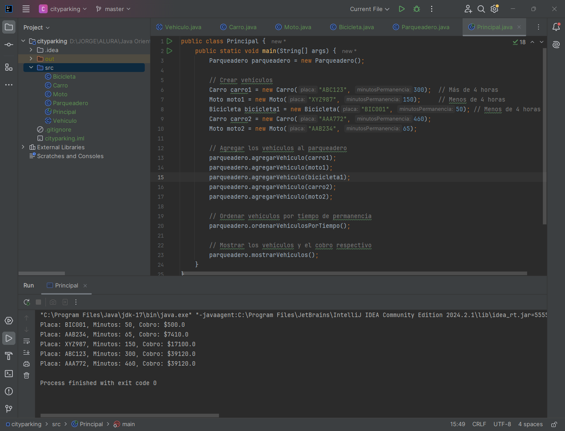
Task: Select Scratches and Consoles node
Action: pyautogui.click(x=70, y=156)
